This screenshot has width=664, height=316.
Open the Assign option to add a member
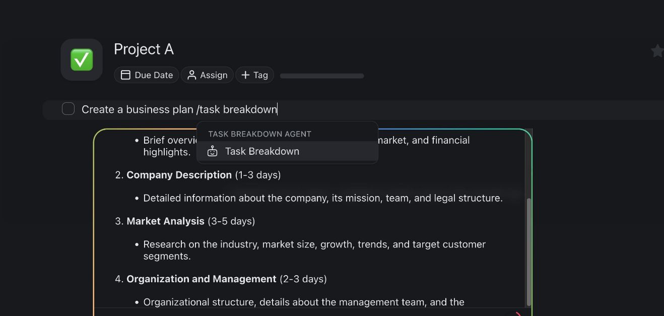pos(207,75)
